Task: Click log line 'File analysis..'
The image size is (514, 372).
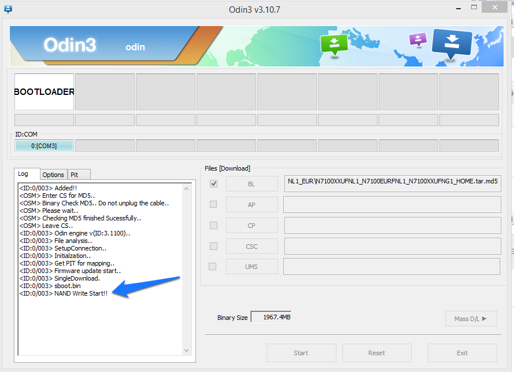Action: 56,241
